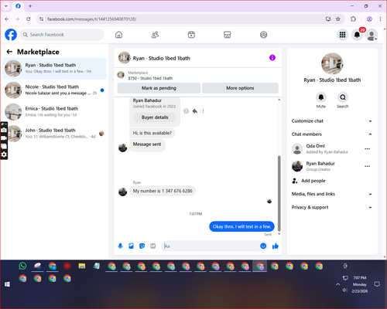Reply to the Buyer details message

[195, 111]
